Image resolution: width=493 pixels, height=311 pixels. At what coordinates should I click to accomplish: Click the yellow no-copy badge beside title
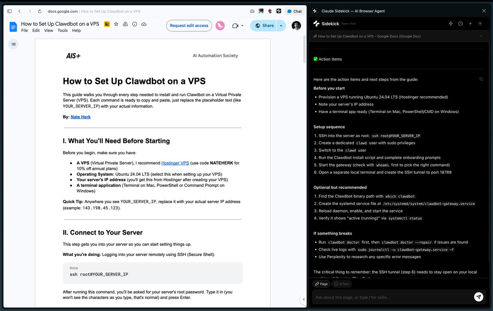coord(107,25)
